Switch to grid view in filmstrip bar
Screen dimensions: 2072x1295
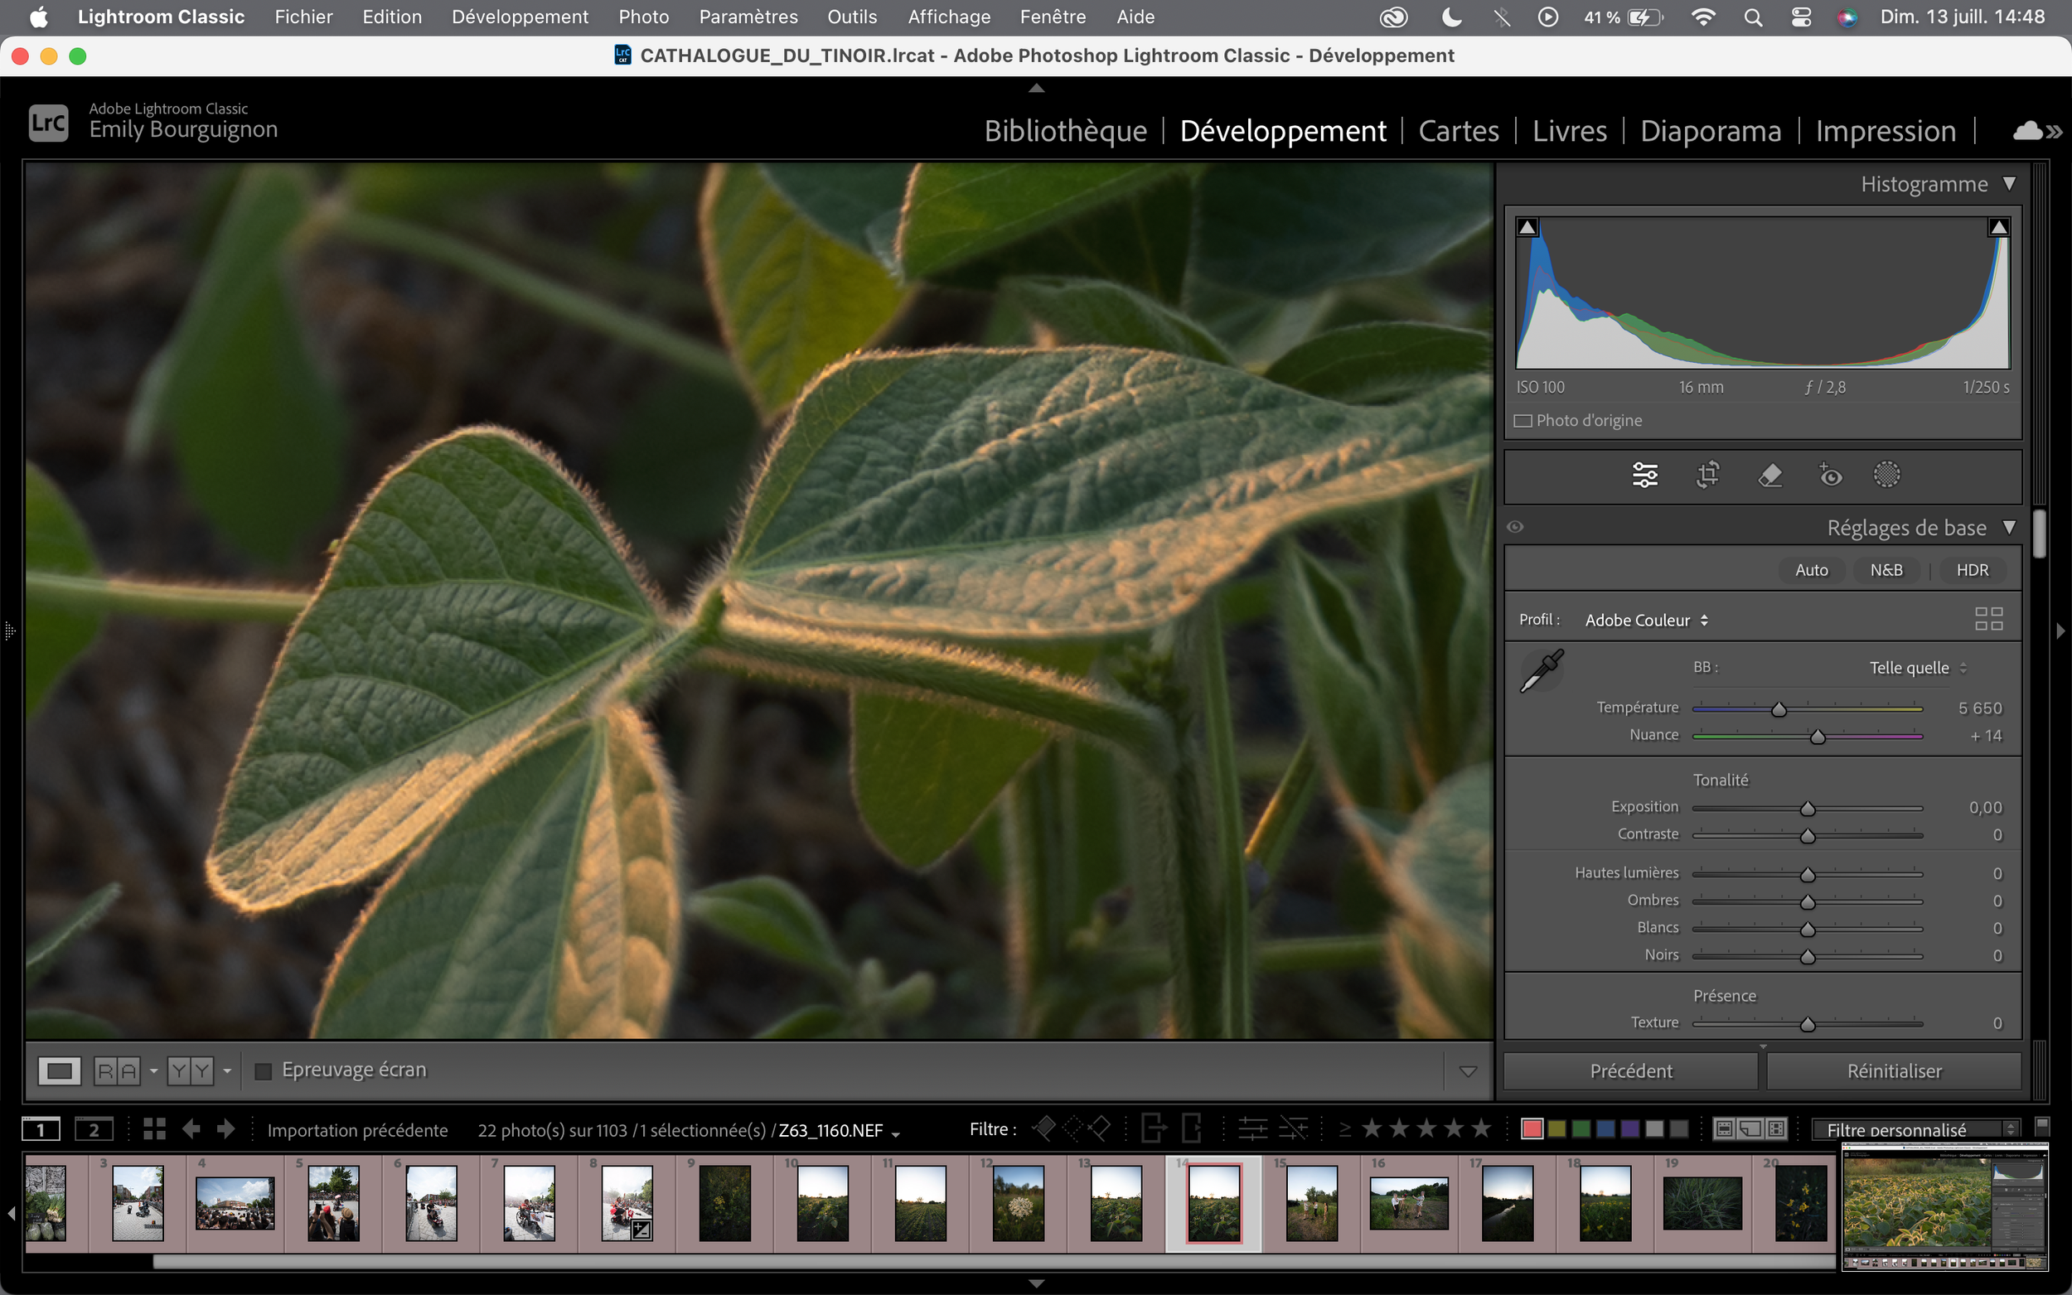(x=154, y=1128)
